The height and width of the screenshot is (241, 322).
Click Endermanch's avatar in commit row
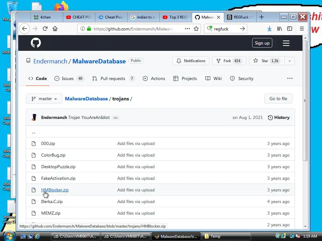(34, 117)
